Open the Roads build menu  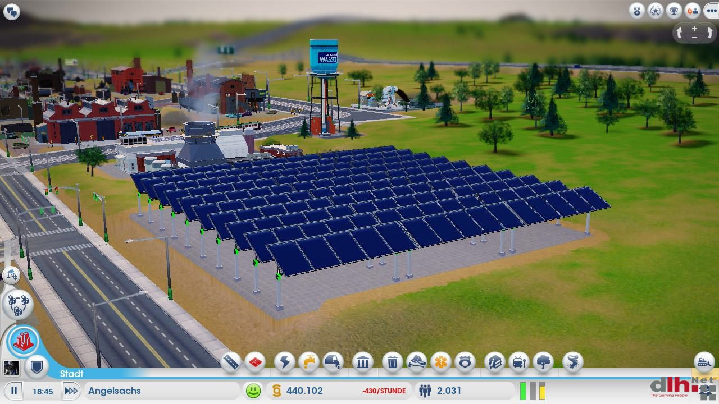click(x=231, y=362)
